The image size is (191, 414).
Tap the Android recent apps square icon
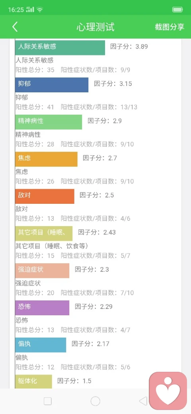point(47,401)
